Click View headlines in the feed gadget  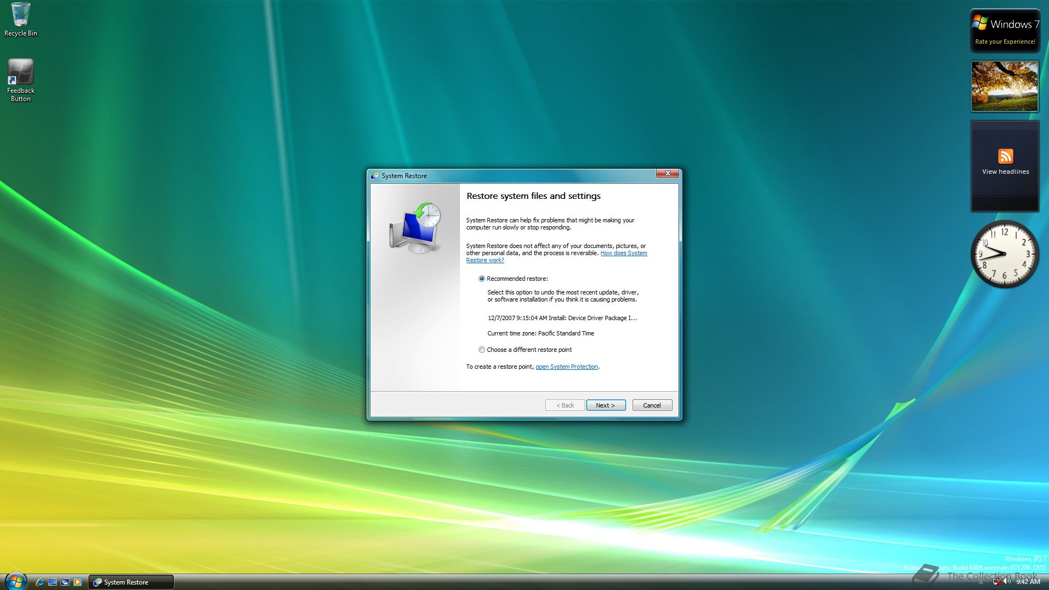click(1005, 172)
